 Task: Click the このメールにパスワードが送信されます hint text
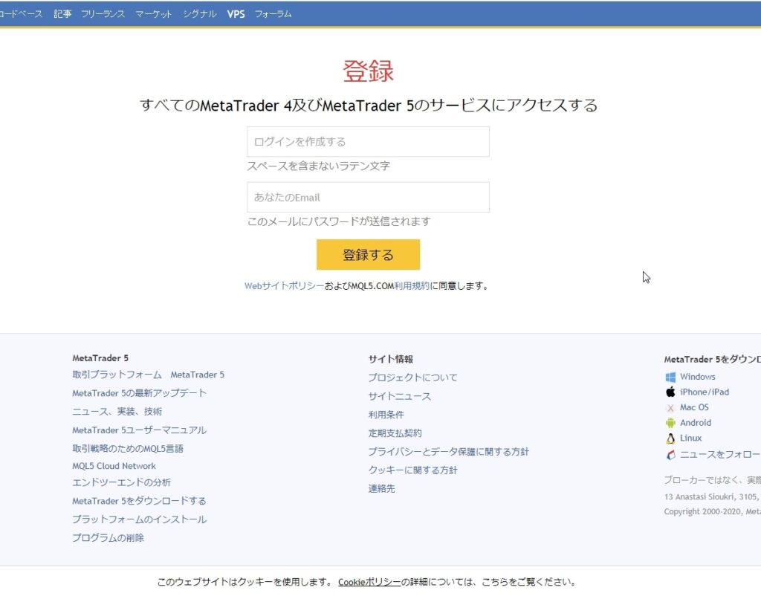click(339, 221)
